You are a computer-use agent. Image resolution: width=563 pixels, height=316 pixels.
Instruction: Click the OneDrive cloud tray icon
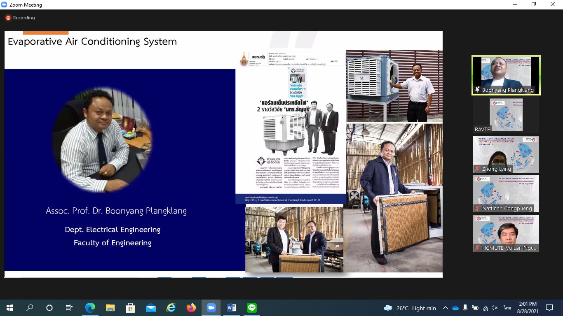(x=455, y=308)
